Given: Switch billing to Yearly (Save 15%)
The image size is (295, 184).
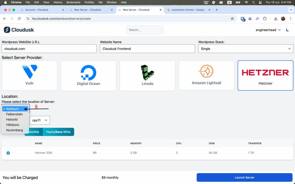Looking at the screenshot, I should click(58, 132).
